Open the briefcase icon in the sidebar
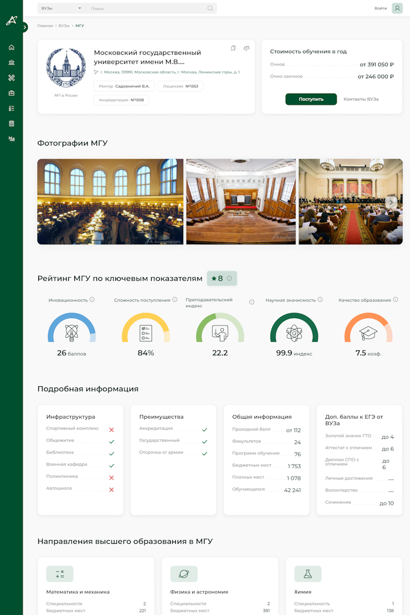This screenshot has height=615, width=410. (x=11, y=93)
